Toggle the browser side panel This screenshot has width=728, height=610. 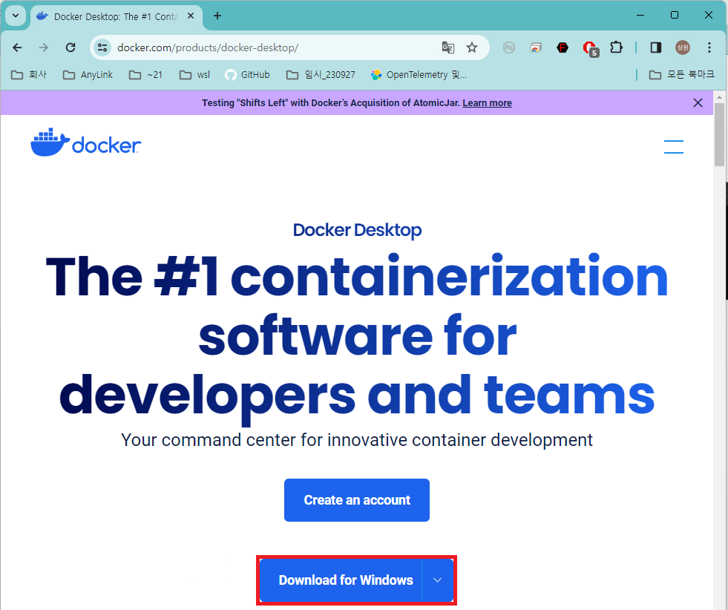(x=655, y=47)
